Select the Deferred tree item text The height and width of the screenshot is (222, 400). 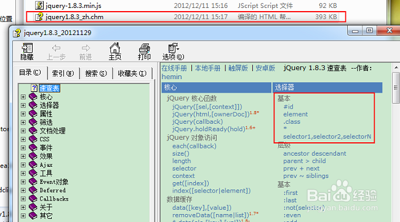(52, 190)
